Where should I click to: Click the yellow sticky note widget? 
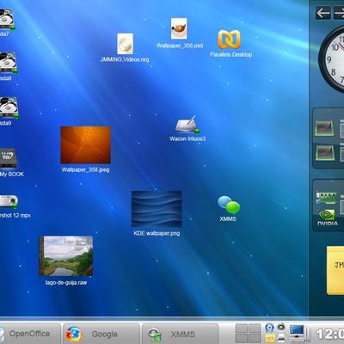(x=335, y=271)
